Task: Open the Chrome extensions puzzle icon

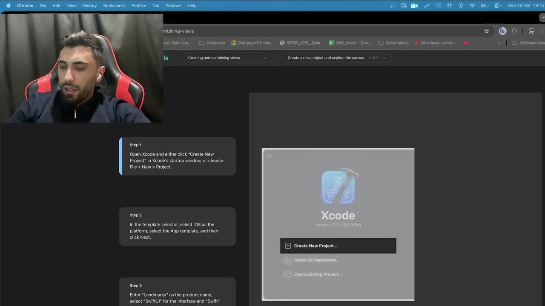Action: 514,31
